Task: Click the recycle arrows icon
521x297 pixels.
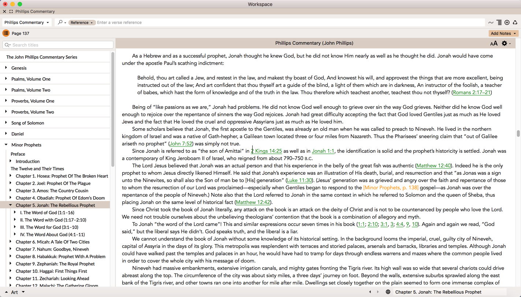Action: coord(515,23)
